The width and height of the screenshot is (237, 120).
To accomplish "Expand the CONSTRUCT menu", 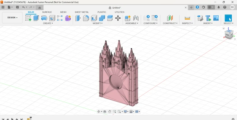I will (x=170, y=23).
